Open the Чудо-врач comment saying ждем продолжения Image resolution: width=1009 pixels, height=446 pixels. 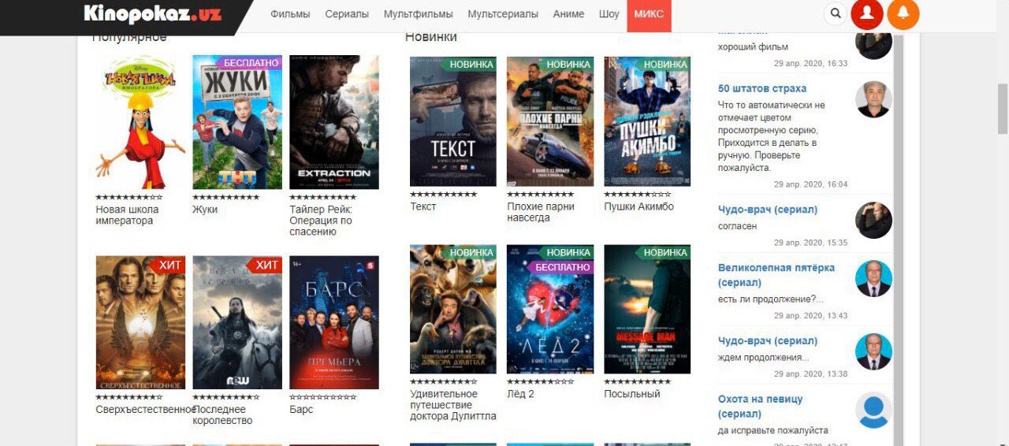click(768, 341)
